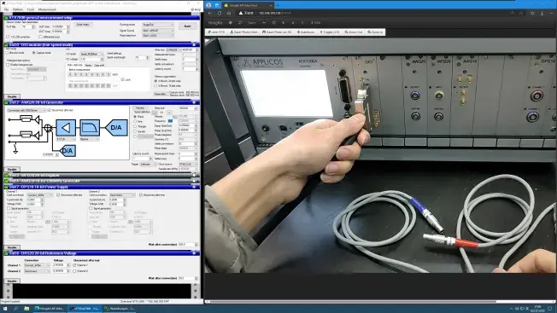Click the low-pass filter block in AWG20 diagram

(90, 128)
